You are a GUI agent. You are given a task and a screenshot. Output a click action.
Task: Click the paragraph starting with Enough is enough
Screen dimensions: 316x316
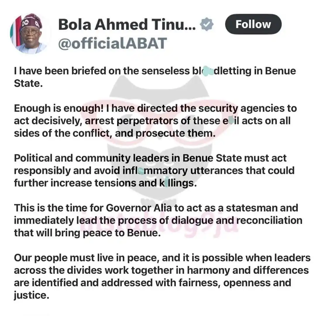[155, 120]
